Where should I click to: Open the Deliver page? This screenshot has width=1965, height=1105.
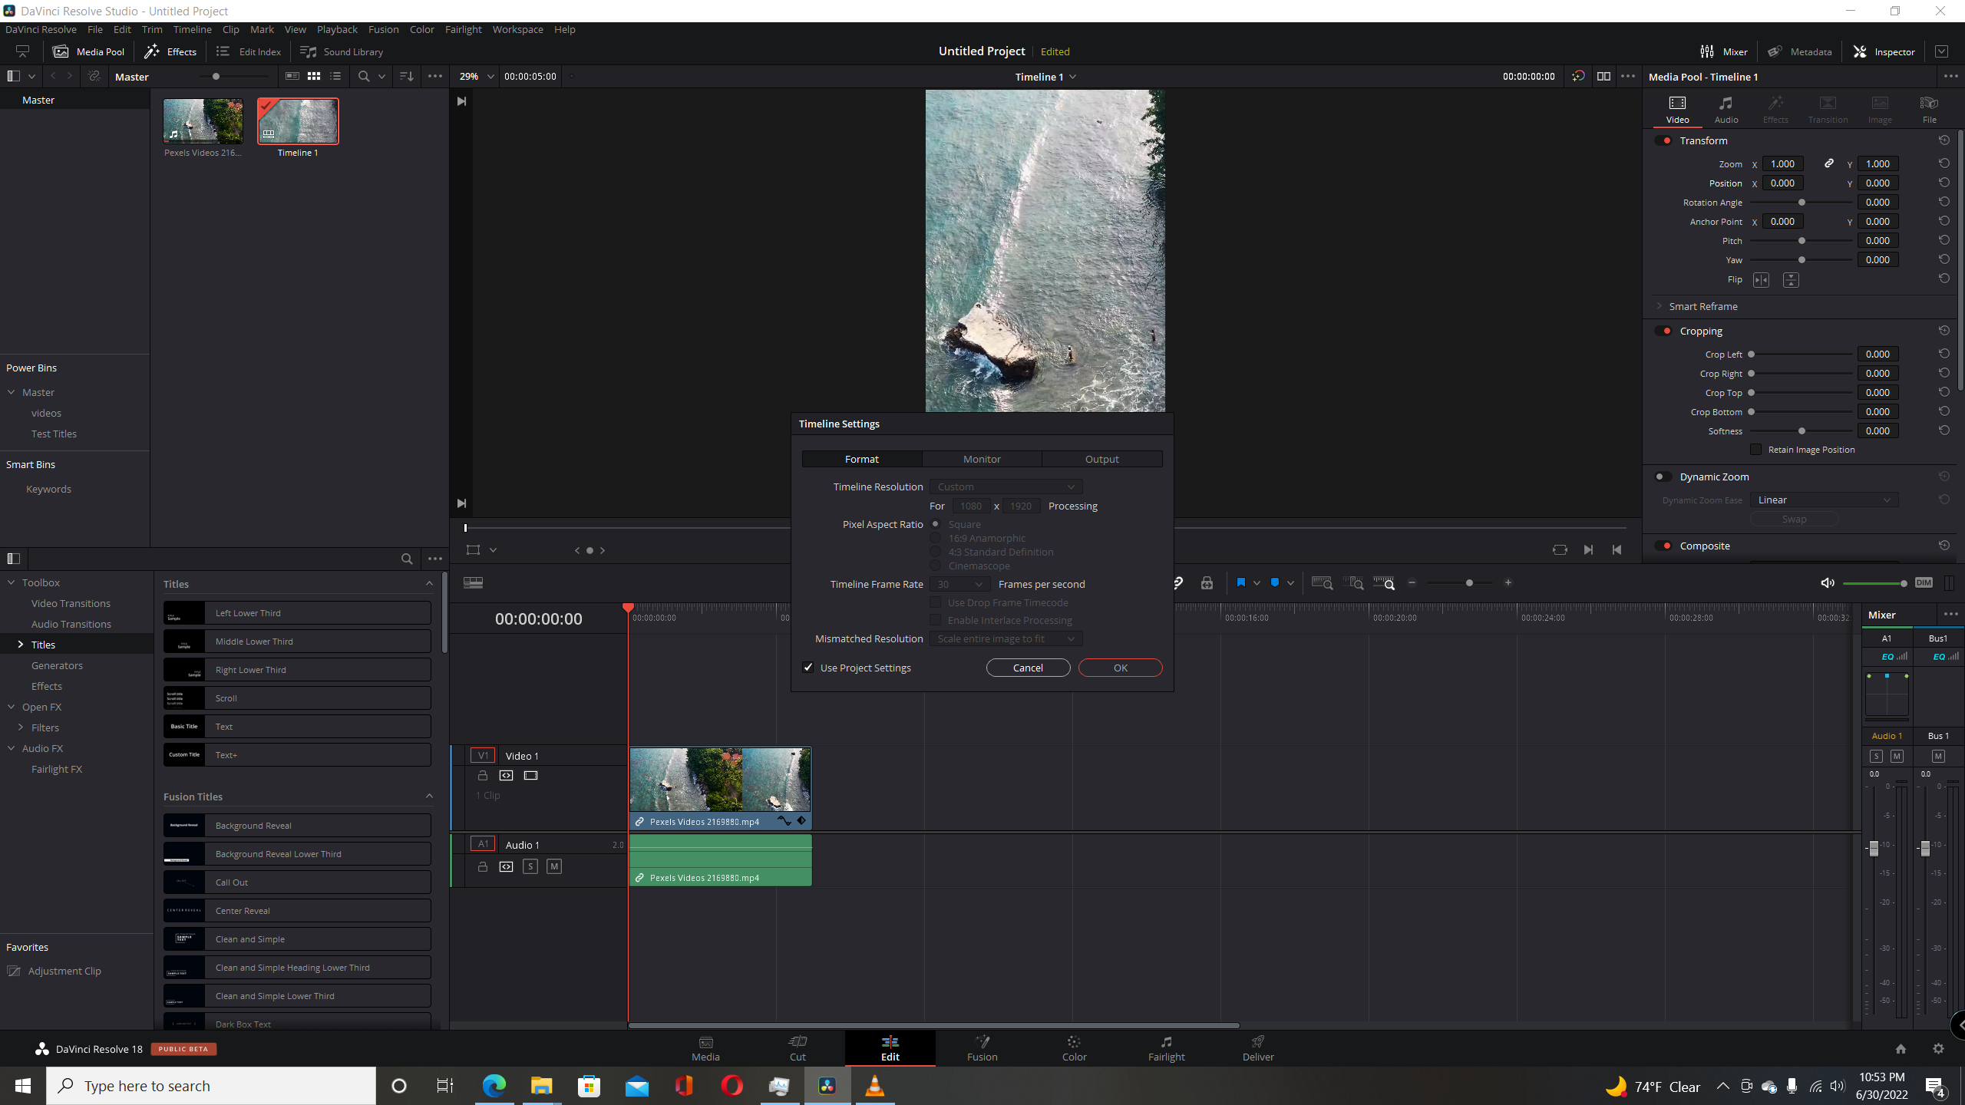point(1258,1048)
